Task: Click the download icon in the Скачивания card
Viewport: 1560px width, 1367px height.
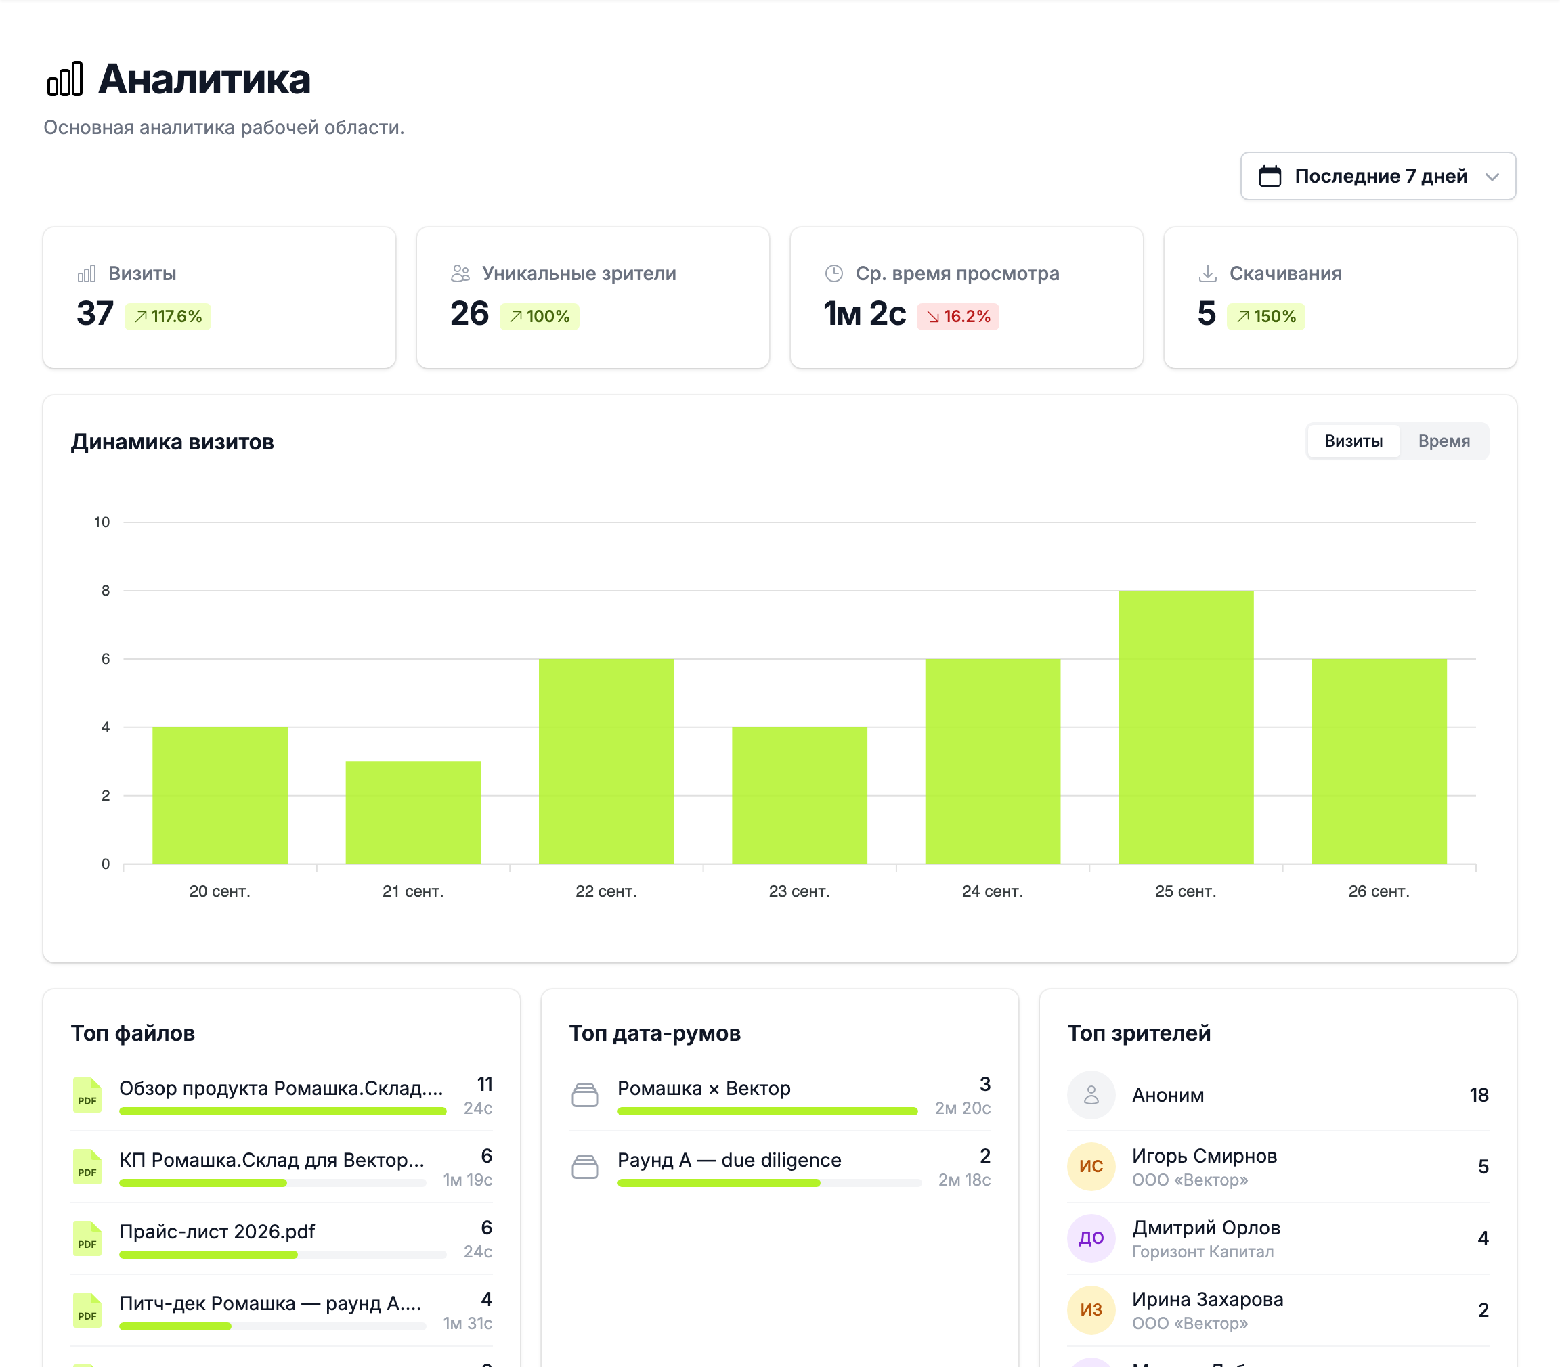Action: [x=1207, y=273]
